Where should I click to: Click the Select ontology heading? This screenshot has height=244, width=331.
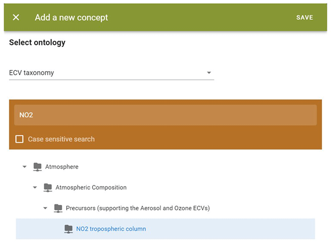click(x=37, y=42)
